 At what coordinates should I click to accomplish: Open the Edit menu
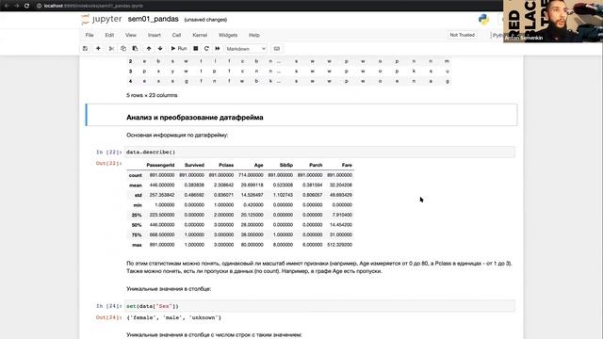tap(109, 35)
